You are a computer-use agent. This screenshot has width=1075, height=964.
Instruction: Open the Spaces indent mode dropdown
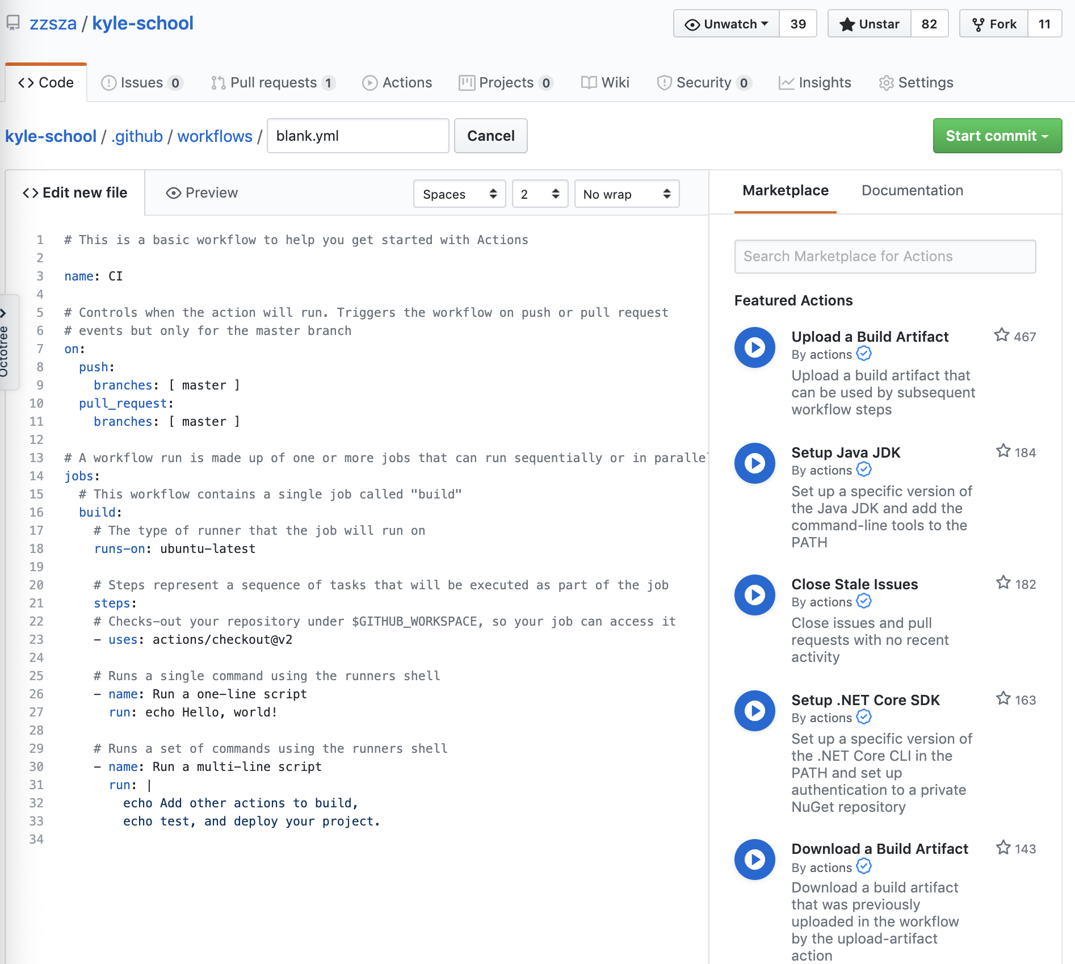(459, 194)
